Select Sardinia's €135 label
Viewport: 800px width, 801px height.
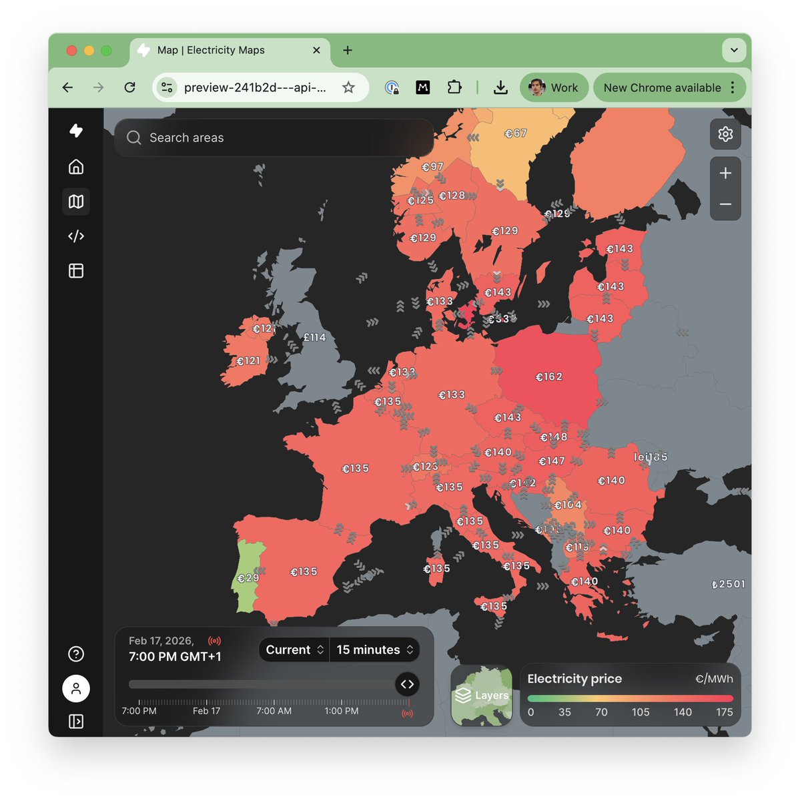click(x=436, y=569)
